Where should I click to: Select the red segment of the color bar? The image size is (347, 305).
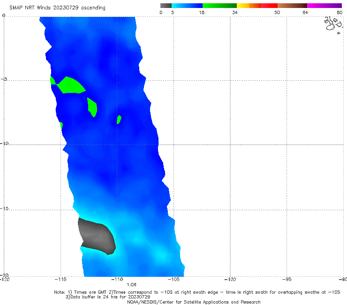269,6
